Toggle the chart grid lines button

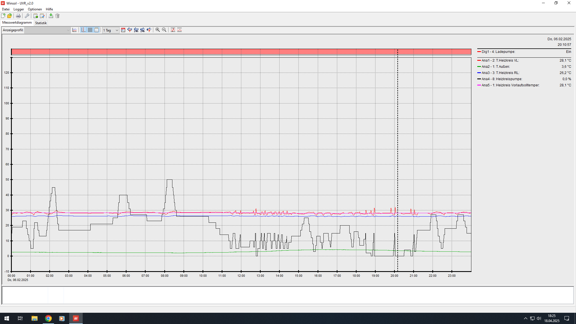click(x=90, y=30)
